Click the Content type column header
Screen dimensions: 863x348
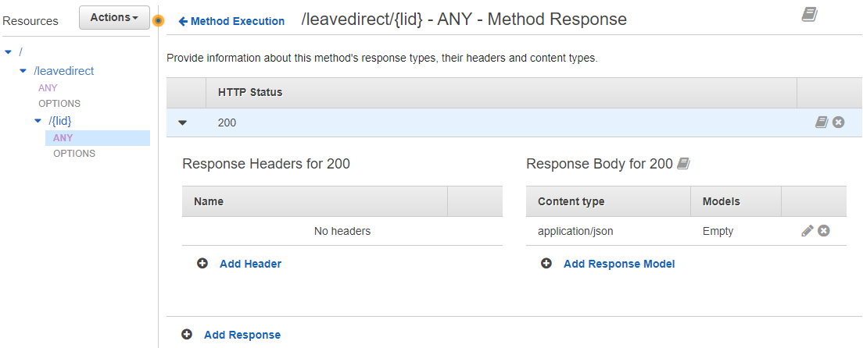click(x=571, y=202)
